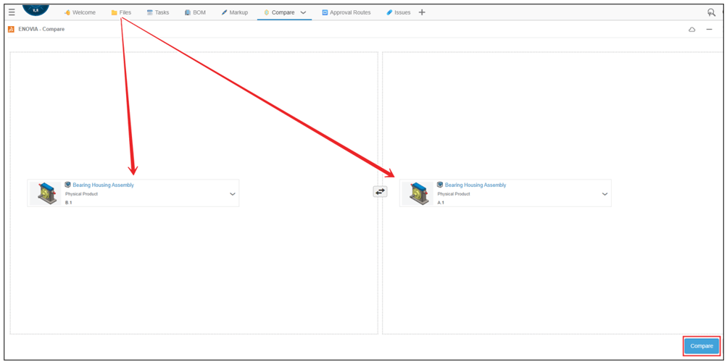Click the physical product icon on B.1 card
Viewport: 727px width, 362px height.
(x=67, y=184)
